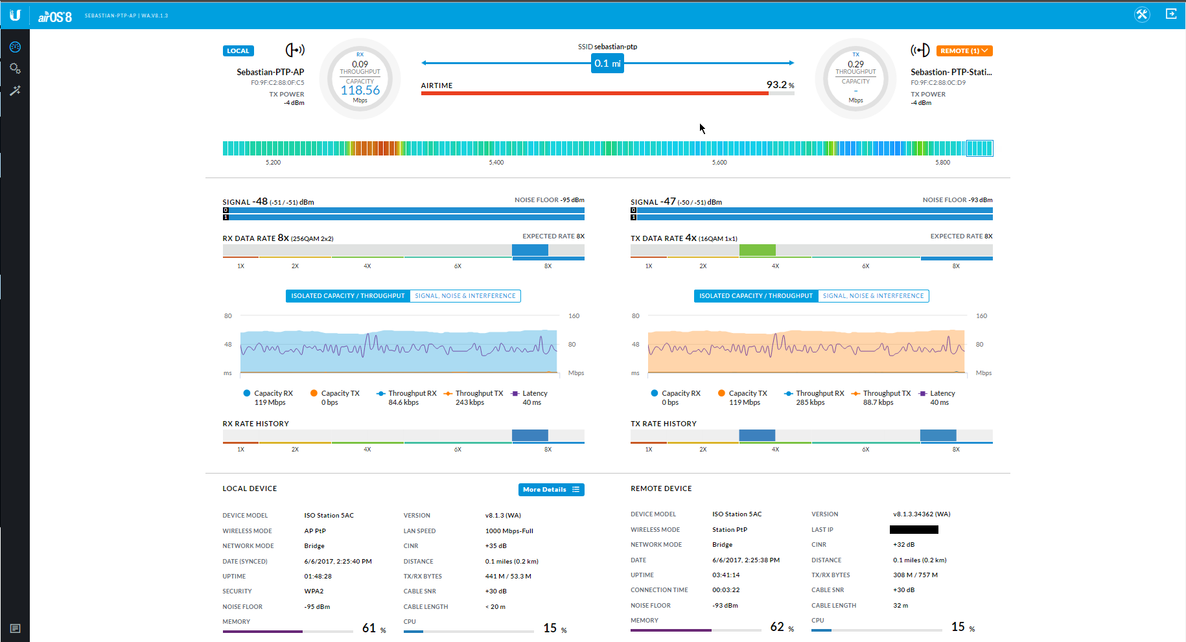
Task: Click the remote station antenna icon
Action: tap(920, 50)
